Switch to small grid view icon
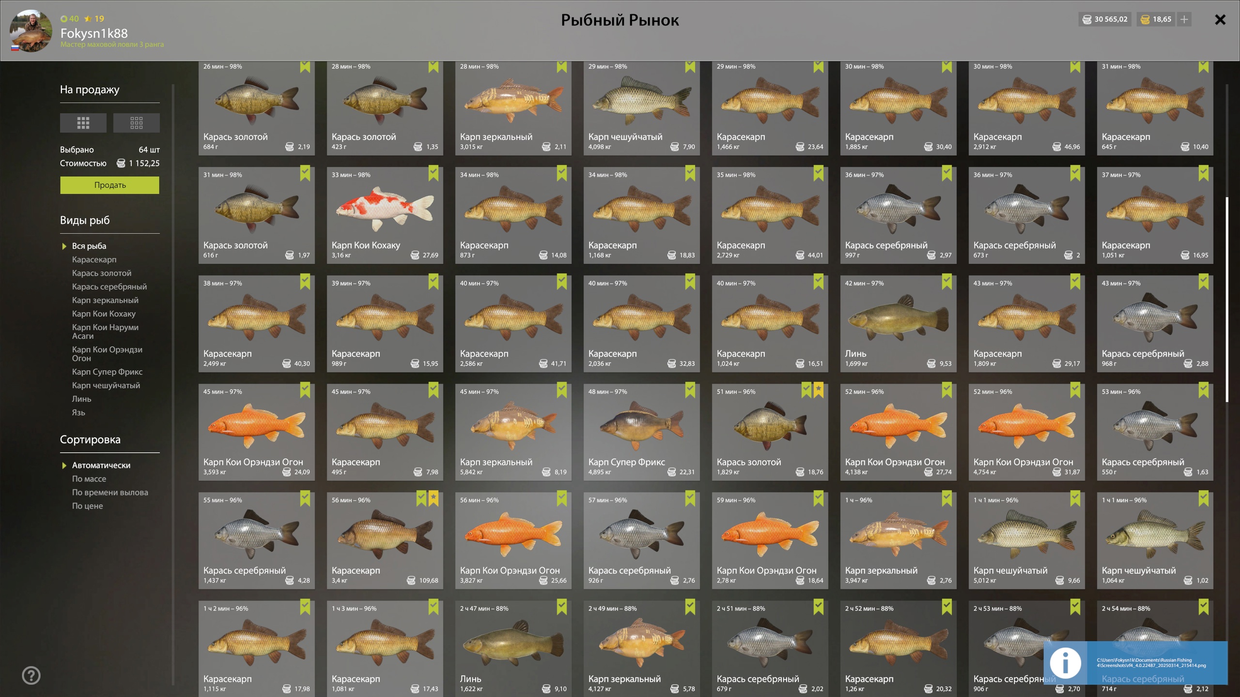 pos(136,123)
